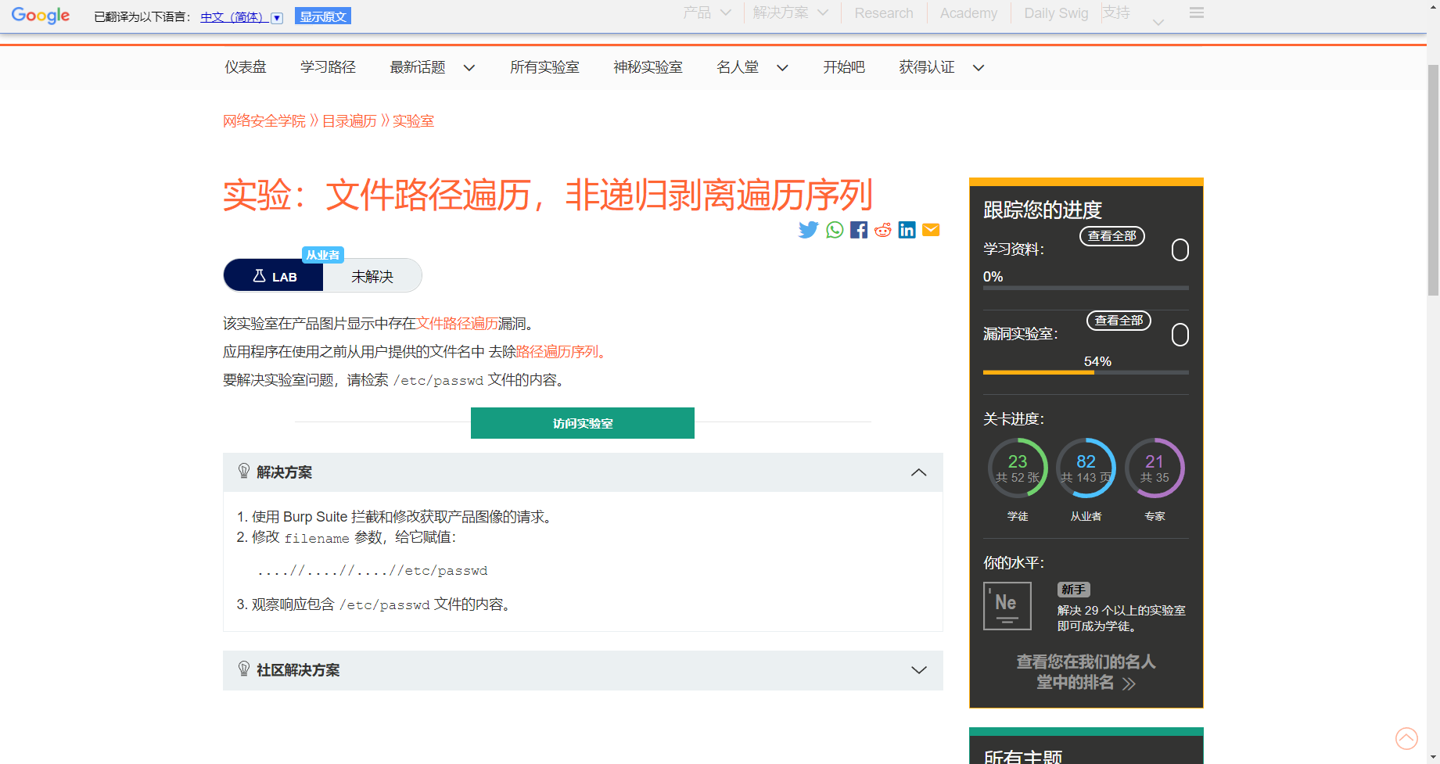Expand 最新话题 menu chevron
The height and width of the screenshot is (764, 1440).
pyautogui.click(x=469, y=68)
